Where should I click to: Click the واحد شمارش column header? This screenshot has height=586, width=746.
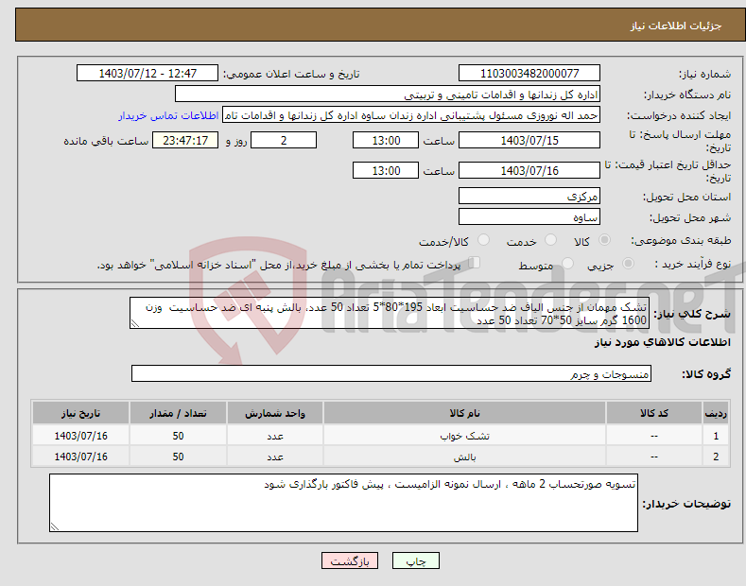[275, 413]
